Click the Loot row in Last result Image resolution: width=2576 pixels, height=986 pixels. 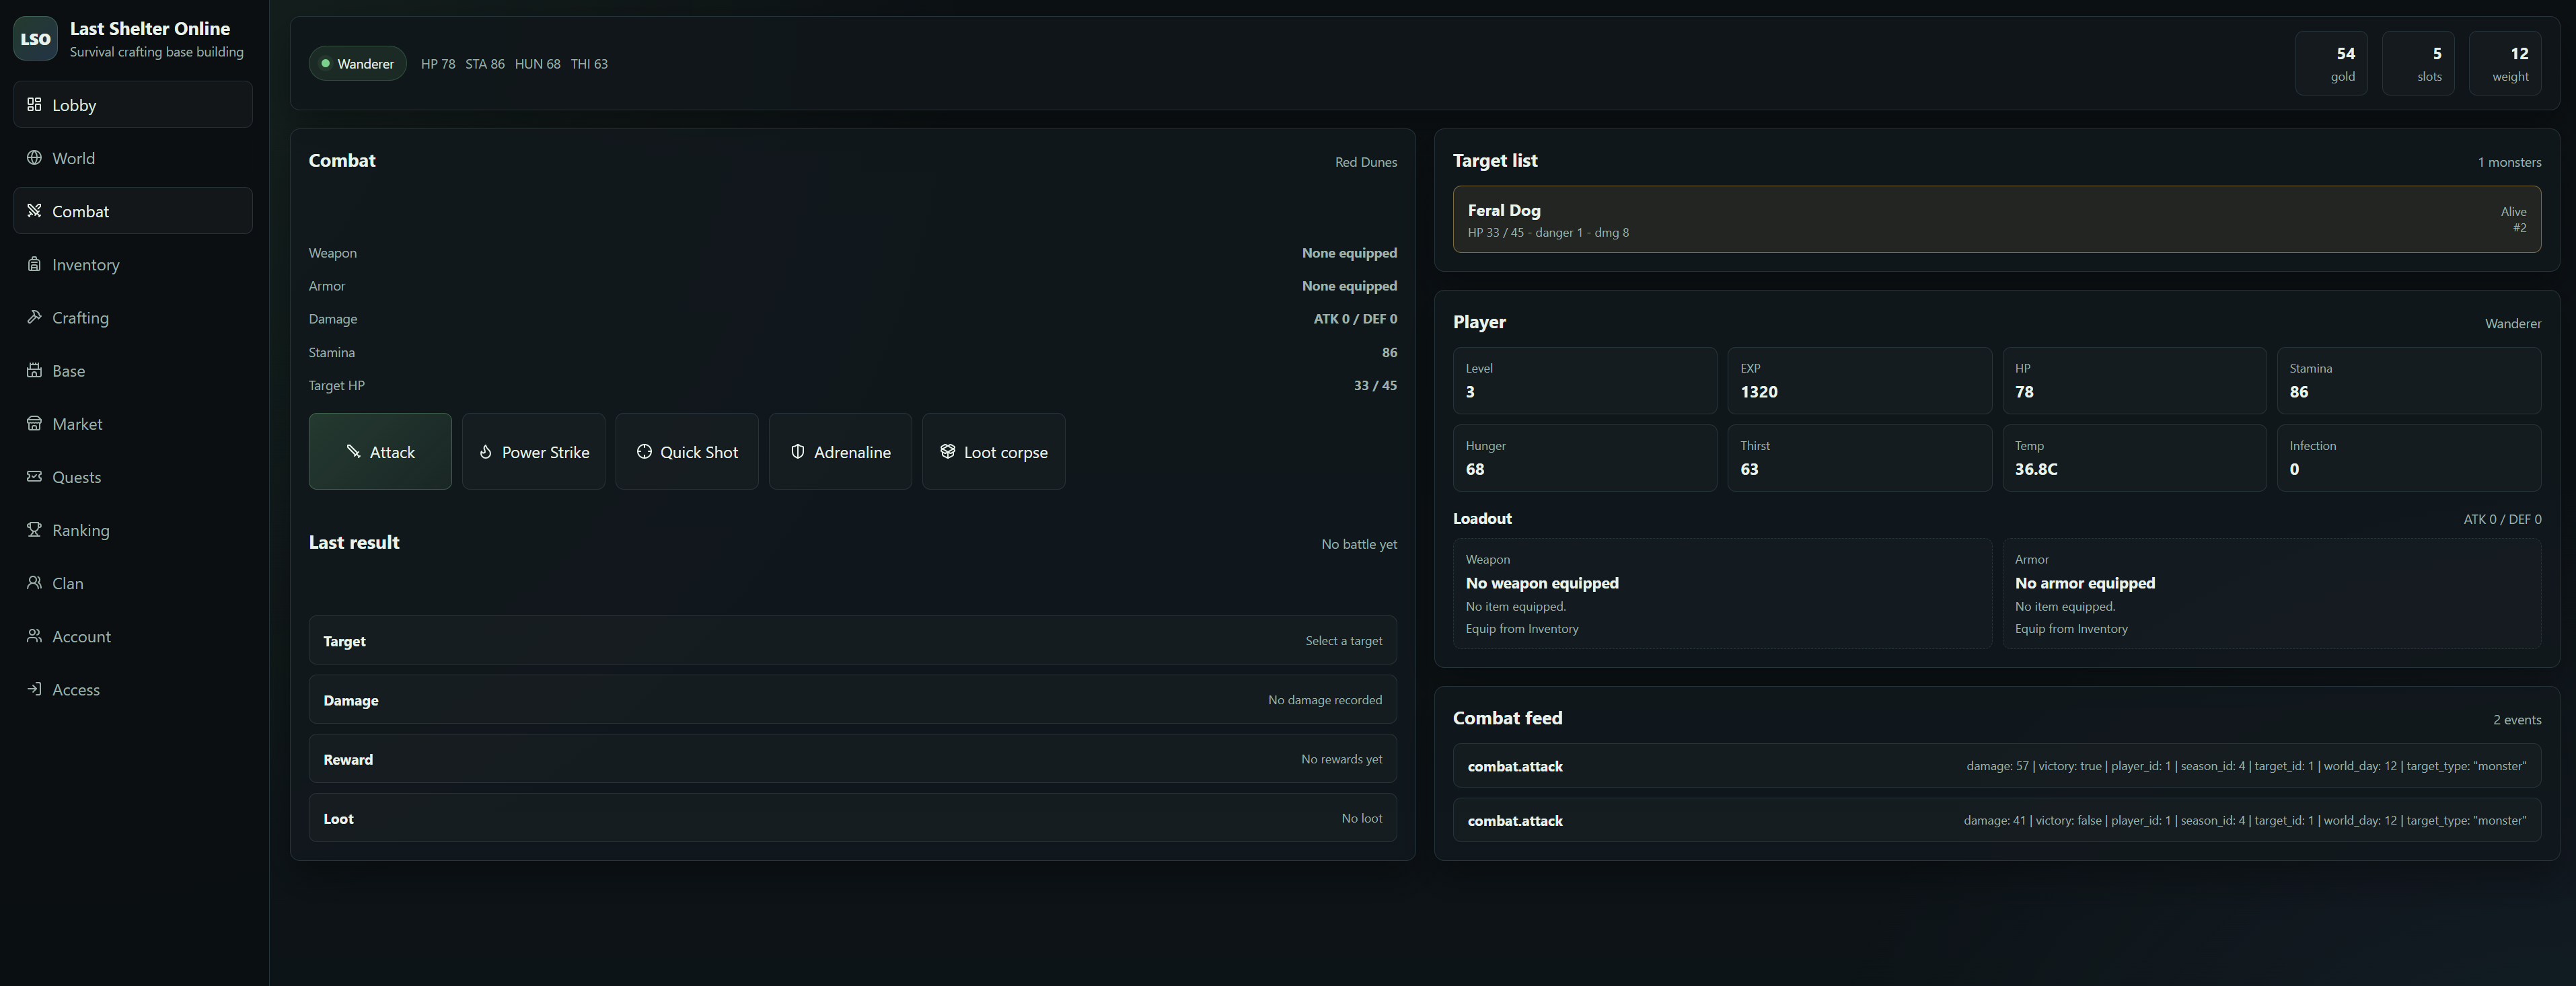point(852,817)
